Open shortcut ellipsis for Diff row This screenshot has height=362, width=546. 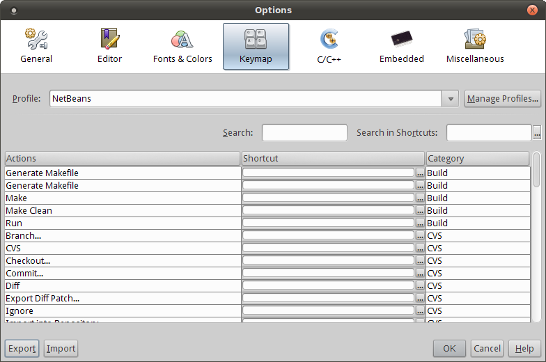pyautogui.click(x=421, y=285)
